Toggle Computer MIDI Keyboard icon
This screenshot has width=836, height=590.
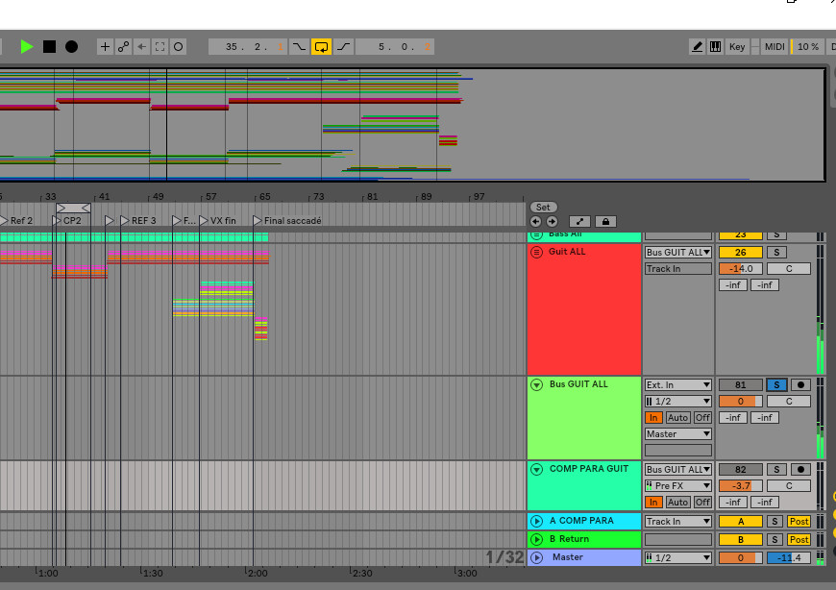tap(716, 47)
